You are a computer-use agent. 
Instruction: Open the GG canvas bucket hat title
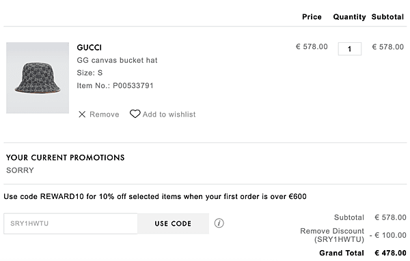pyautogui.click(x=117, y=60)
